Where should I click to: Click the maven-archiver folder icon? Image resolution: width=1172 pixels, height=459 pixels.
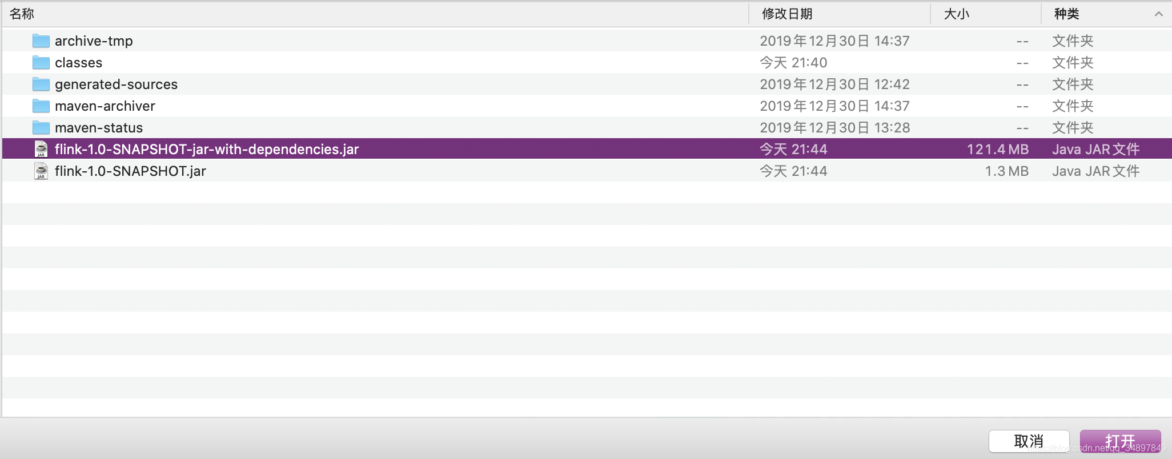tap(41, 106)
